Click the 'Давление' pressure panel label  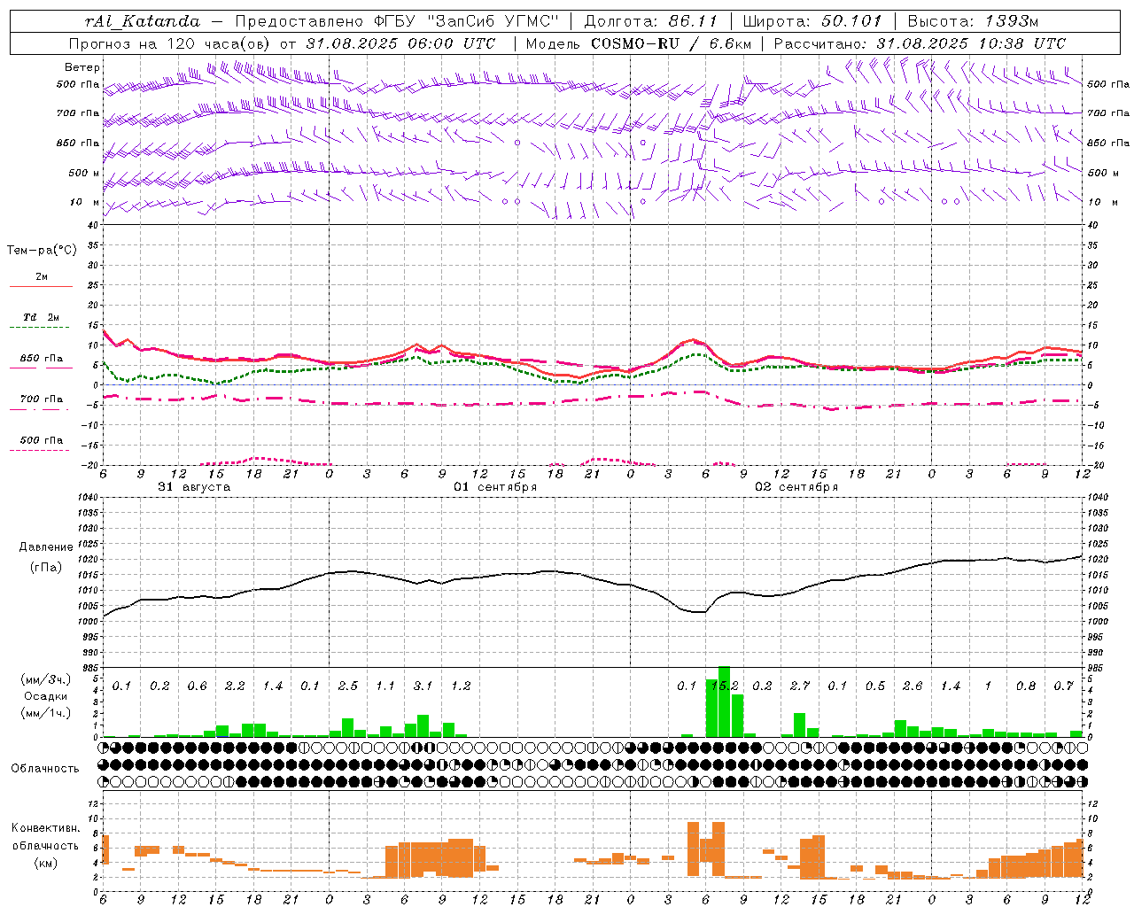point(46,547)
